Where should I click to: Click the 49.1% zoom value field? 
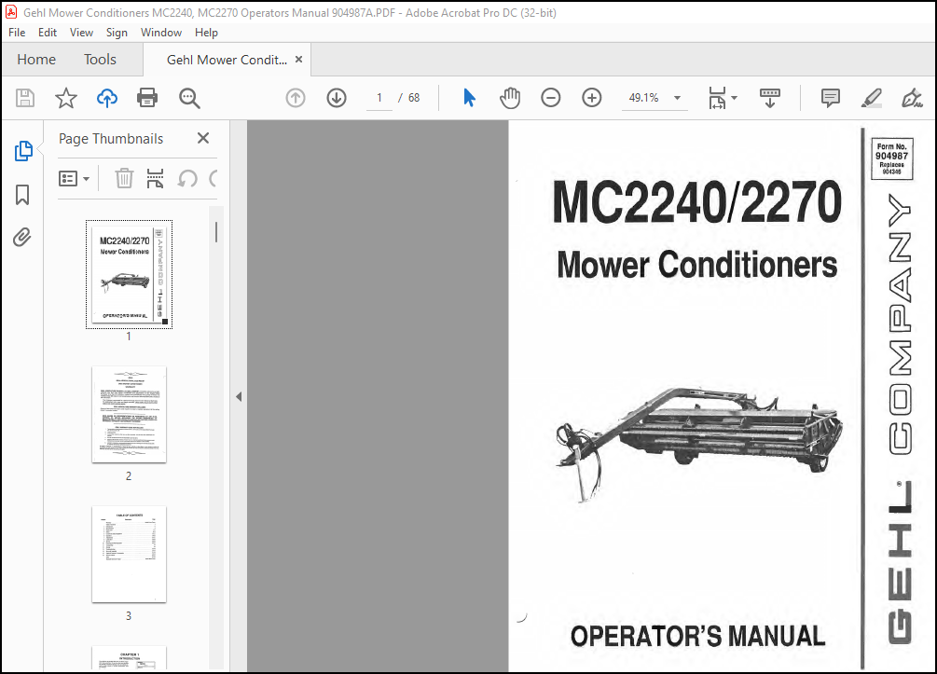(x=643, y=98)
